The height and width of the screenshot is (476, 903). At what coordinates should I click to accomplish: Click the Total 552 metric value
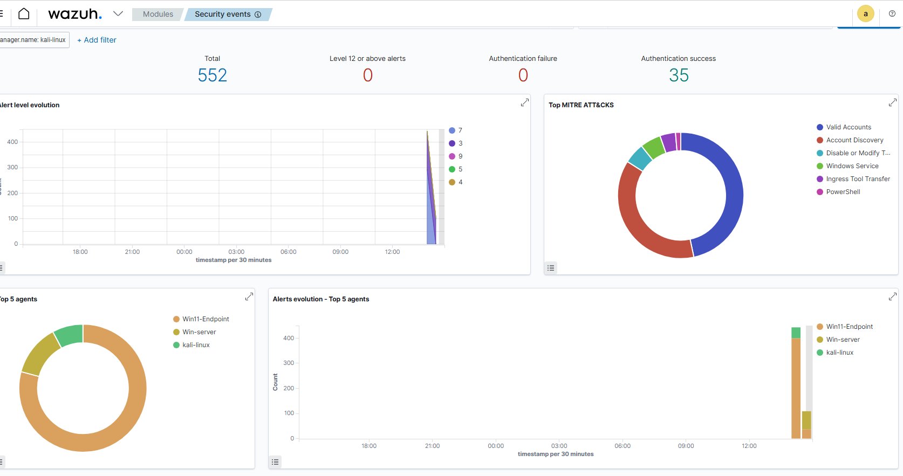point(213,75)
